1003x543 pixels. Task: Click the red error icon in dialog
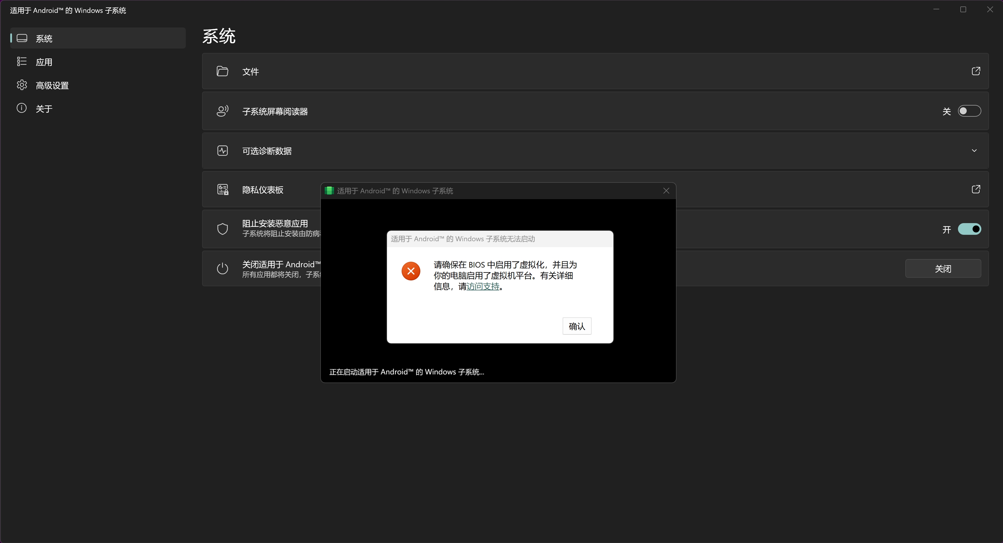click(x=411, y=271)
